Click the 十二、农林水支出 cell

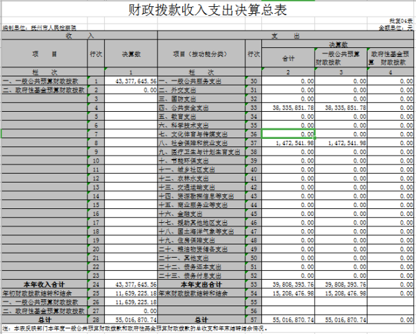point(201,178)
